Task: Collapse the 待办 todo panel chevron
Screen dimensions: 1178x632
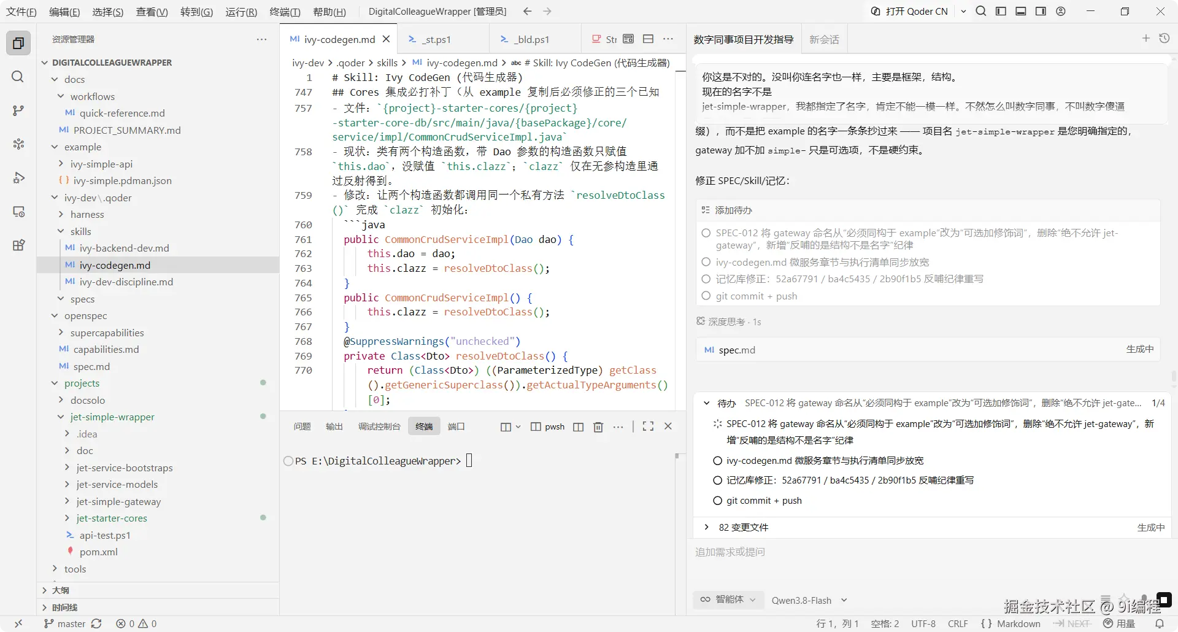Action: [x=706, y=403]
